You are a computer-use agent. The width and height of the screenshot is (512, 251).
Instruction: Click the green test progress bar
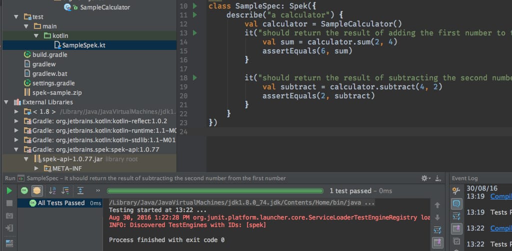[215, 191]
